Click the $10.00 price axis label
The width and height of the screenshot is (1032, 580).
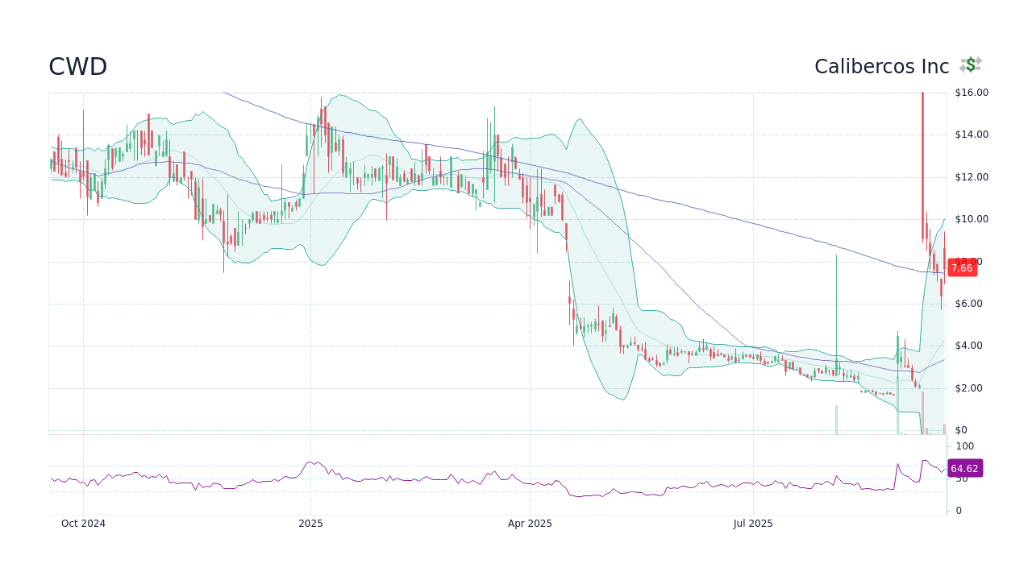(x=970, y=218)
